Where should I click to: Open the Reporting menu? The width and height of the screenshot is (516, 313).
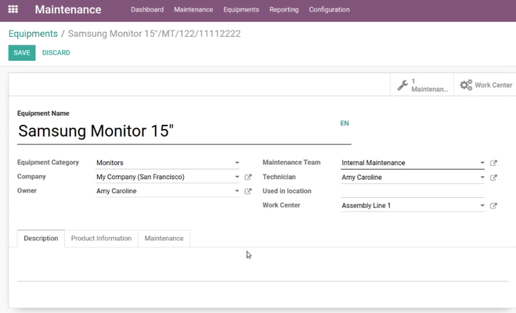(x=284, y=10)
